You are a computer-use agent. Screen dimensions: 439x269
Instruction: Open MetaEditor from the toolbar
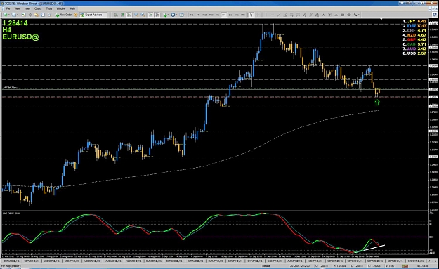coord(76,15)
